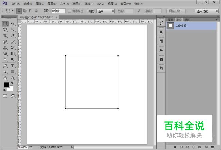Add mask from Paths panel
Screen dimensions: 221x150
[x=200, y=147]
